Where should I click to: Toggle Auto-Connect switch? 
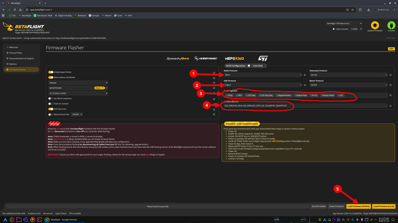(x=334, y=29)
